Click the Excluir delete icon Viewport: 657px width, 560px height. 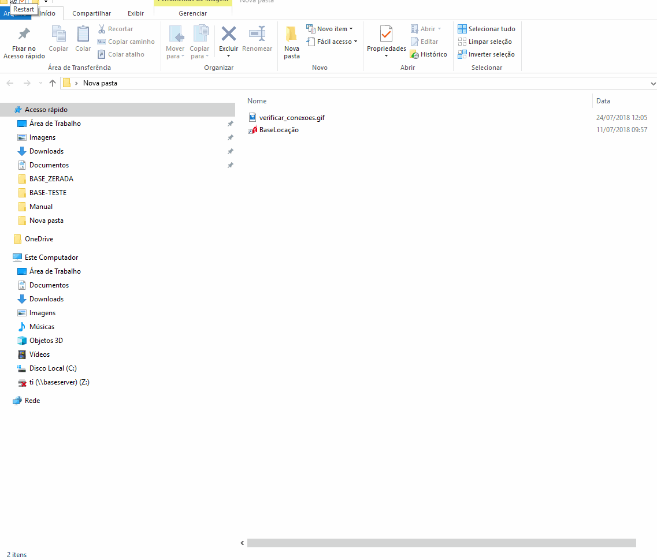(229, 34)
